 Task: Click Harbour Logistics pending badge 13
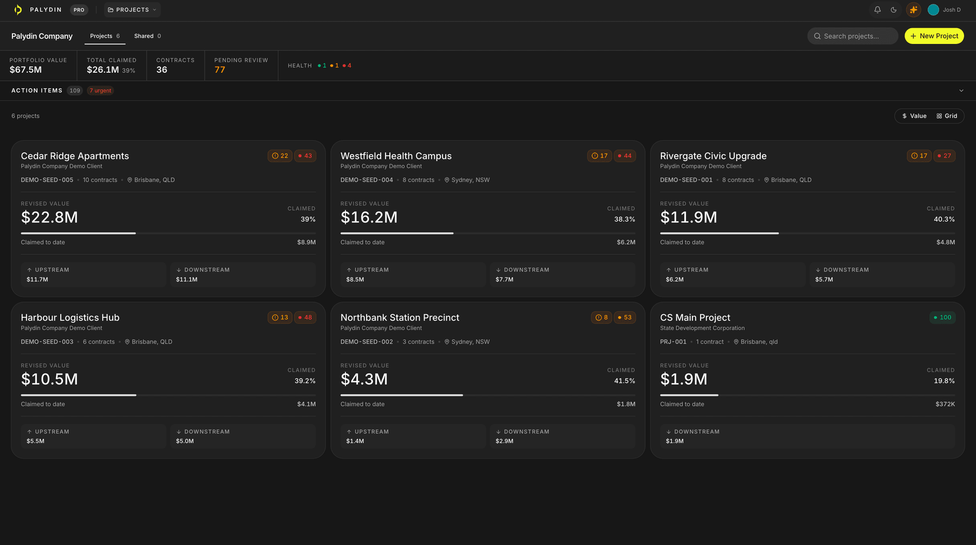click(x=280, y=317)
